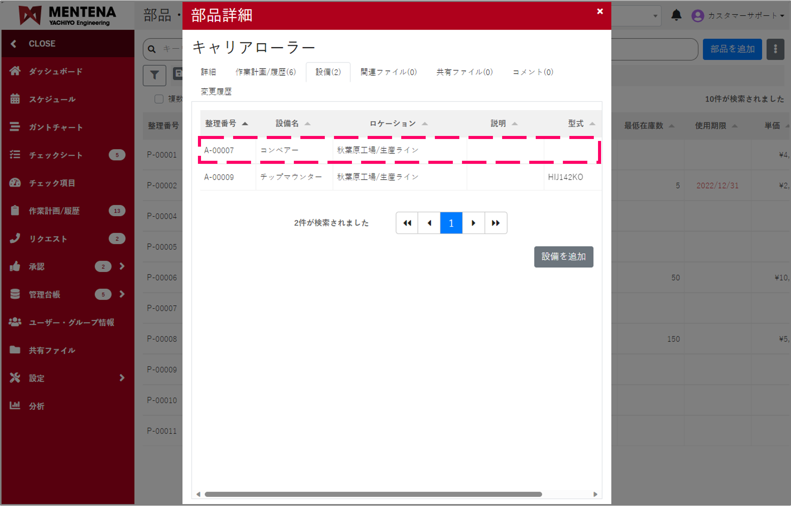Open the コメント(0) tab
The height and width of the screenshot is (506, 791).
[x=532, y=72]
